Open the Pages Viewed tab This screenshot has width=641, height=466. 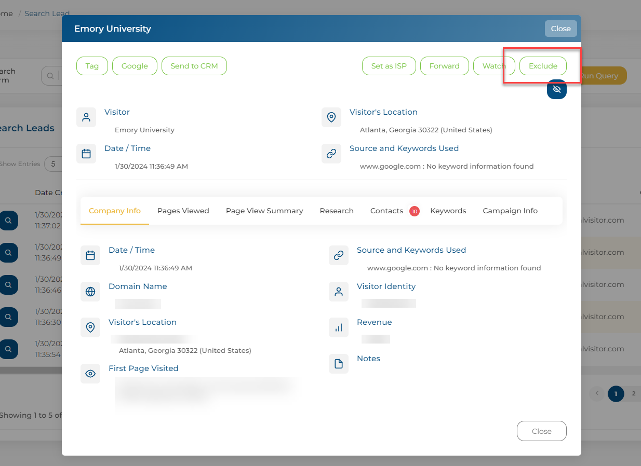(x=183, y=211)
